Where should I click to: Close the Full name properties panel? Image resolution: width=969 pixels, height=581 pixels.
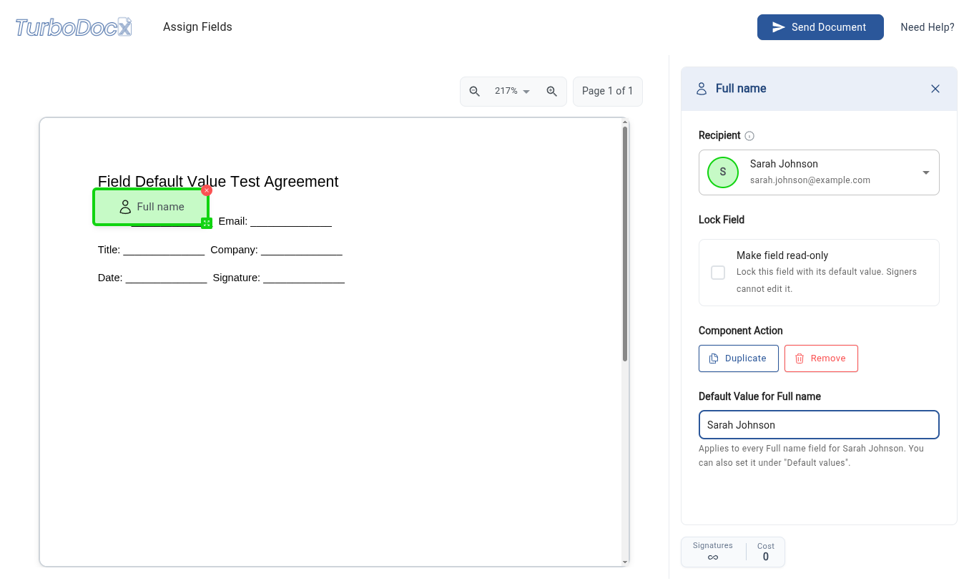[935, 89]
